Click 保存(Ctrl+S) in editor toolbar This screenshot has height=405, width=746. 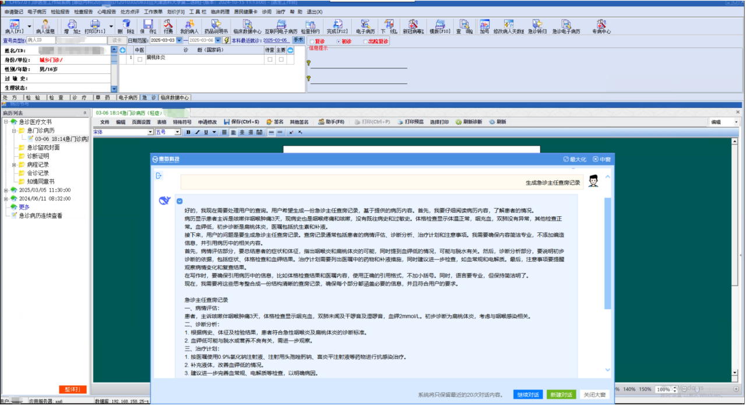coord(241,122)
